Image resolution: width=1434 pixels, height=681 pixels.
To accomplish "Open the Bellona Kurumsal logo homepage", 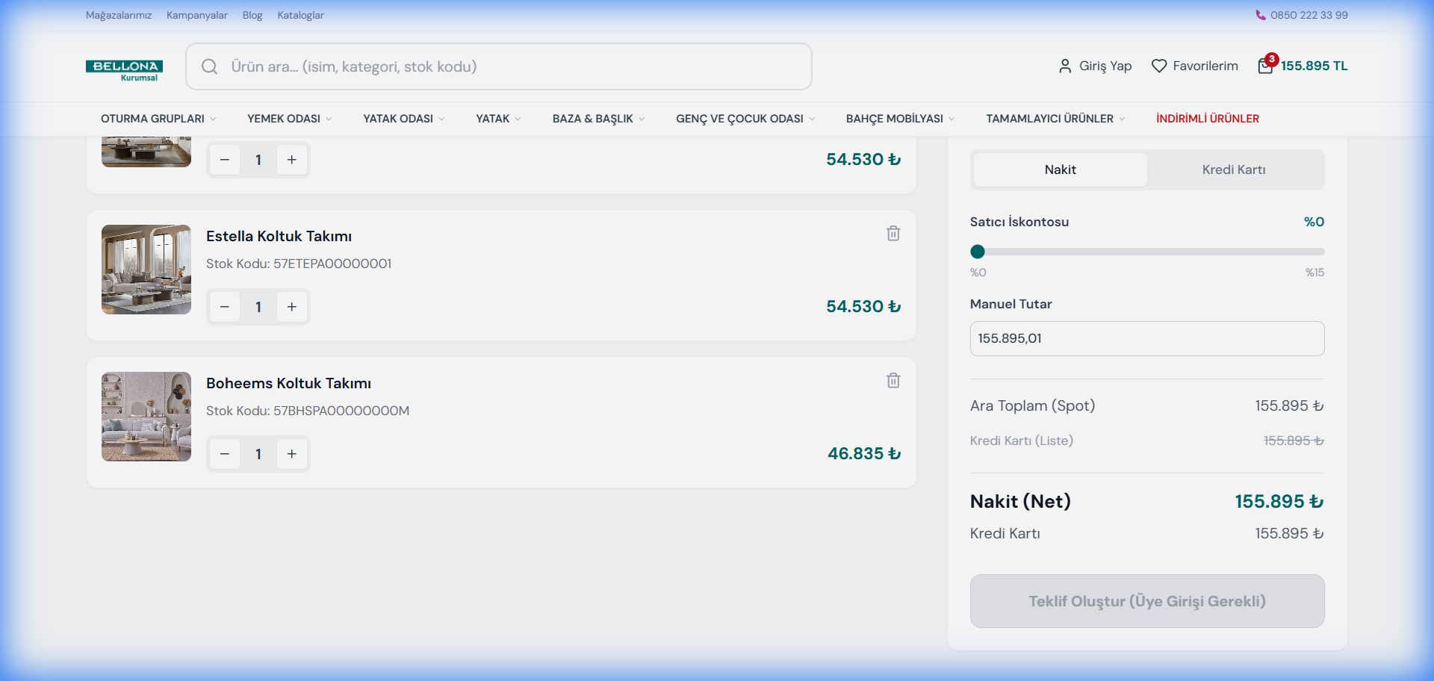I will tap(124, 69).
